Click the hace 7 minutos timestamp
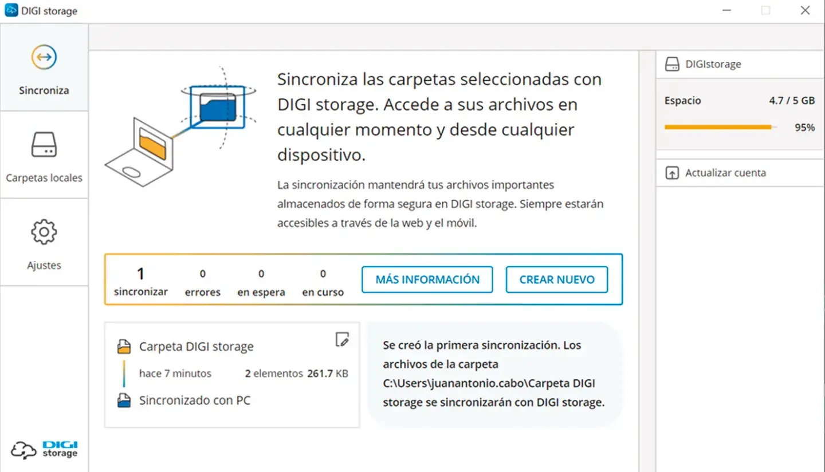The image size is (825, 472). (175, 374)
